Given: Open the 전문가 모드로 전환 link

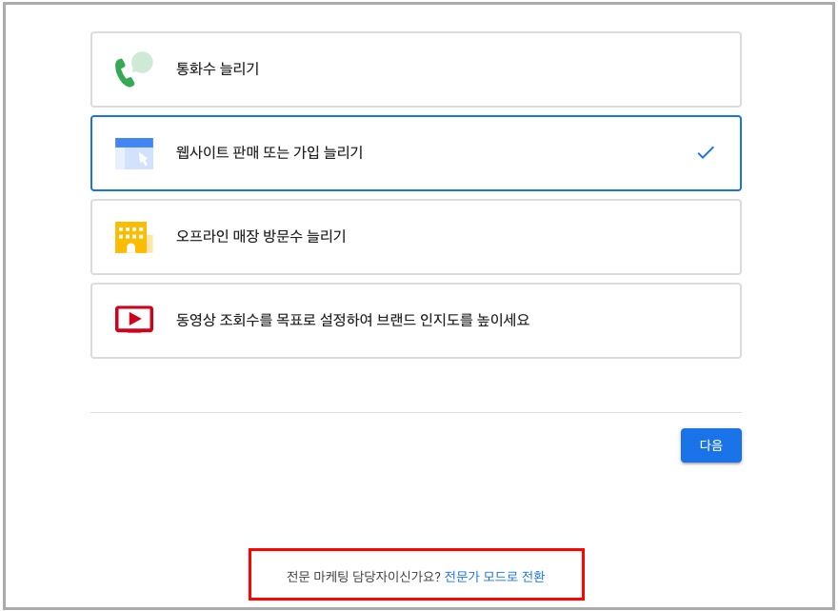Looking at the screenshot, I should [x=494, y=577].
